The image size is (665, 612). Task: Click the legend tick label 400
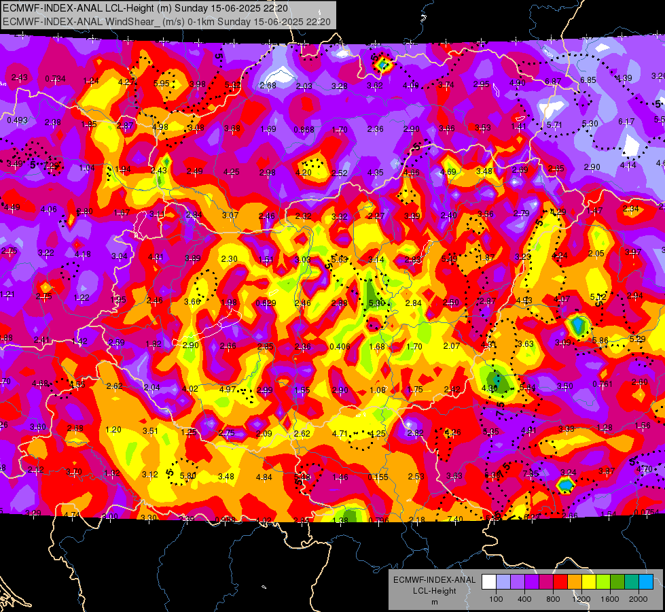point(524,599)
